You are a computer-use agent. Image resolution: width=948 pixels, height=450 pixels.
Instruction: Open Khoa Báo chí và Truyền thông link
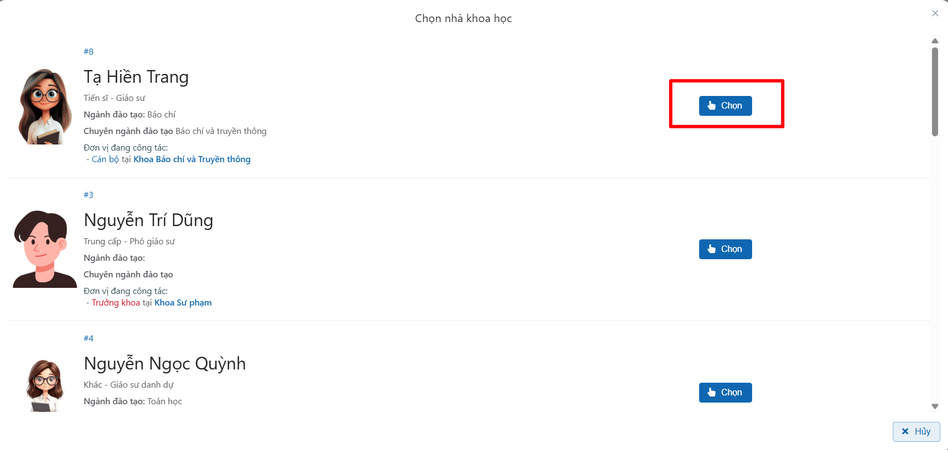click(191, 159)
